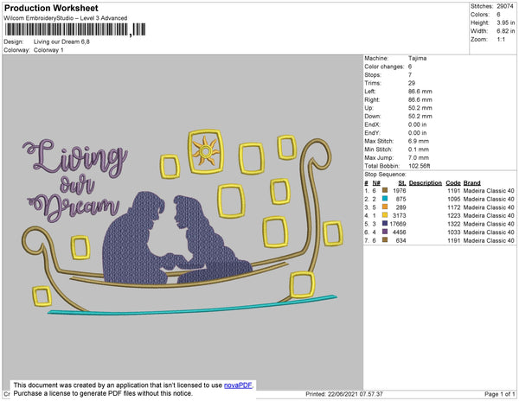Click the Trims value '29'
Viewport: 519px width, 401px height.
point(412,83)
